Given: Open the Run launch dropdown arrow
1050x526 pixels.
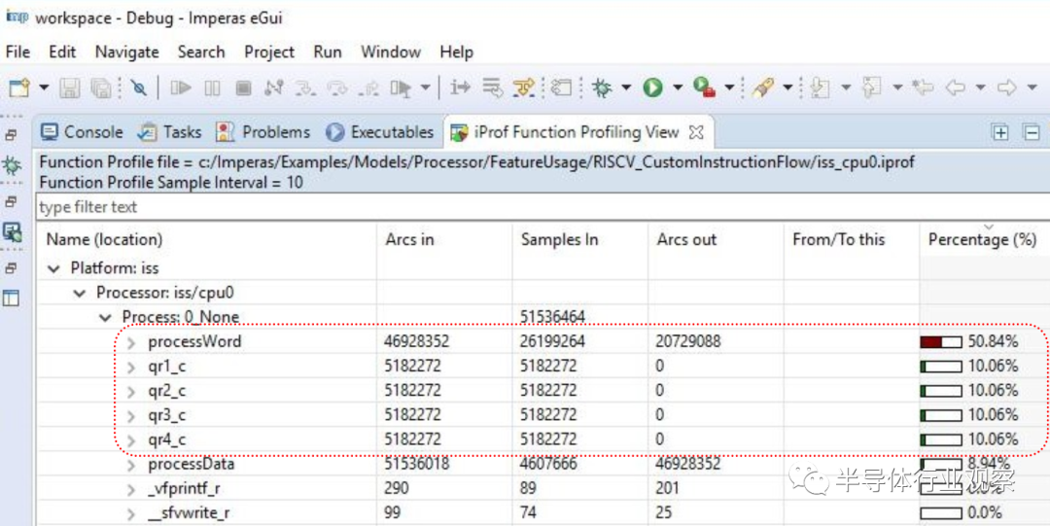Looking at the screenshot, I should point(677,88).
